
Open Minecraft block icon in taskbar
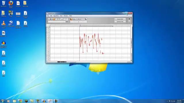point(26,101)
